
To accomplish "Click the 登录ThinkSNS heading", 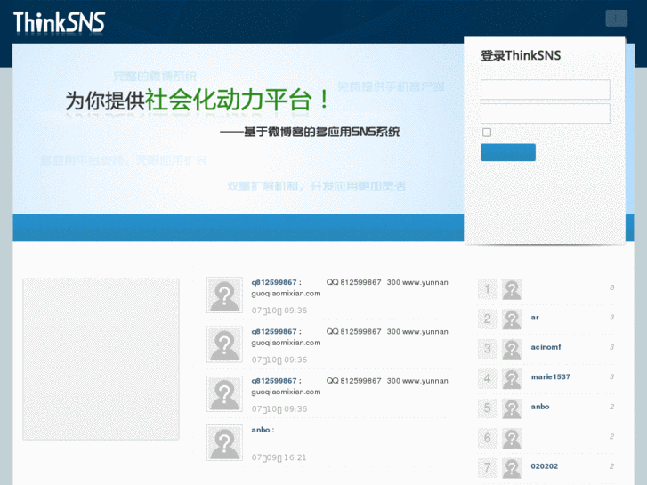I will click(x=521, y=55).
